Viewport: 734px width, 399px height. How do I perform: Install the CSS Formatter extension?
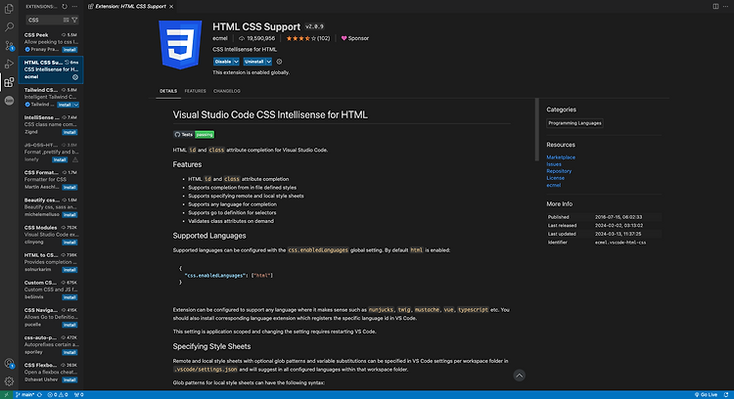point(69,188)
